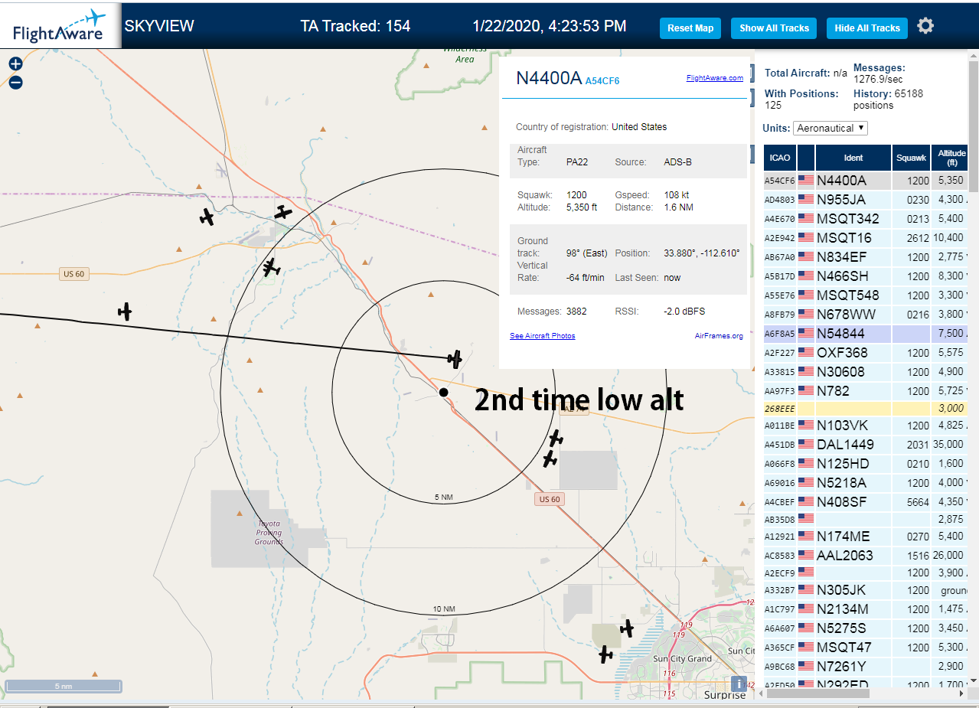This screenshot has height=708, width=979.
Task: Open the Units dropdown set to Aeronautical
Action: pos(831,128)
